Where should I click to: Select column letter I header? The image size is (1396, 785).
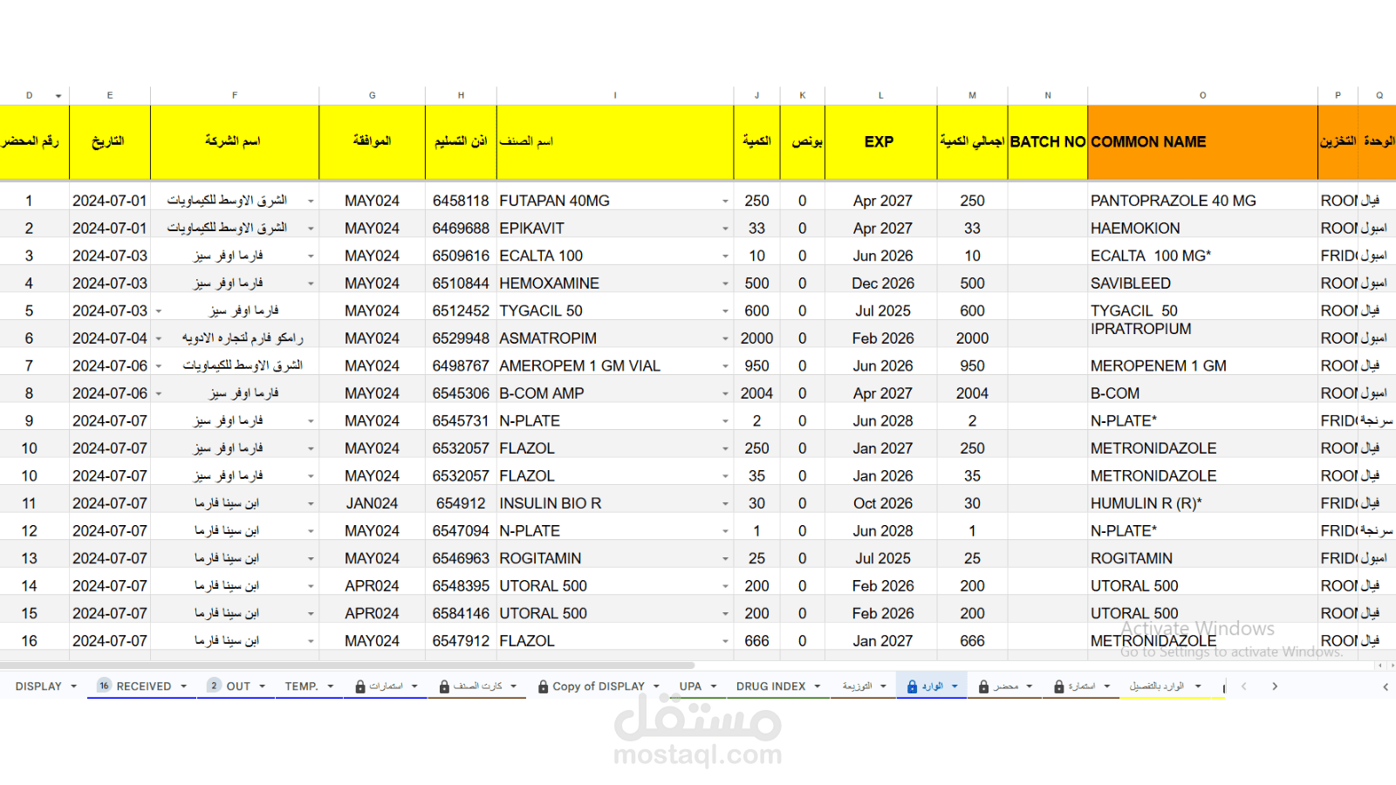pos(615,96)
